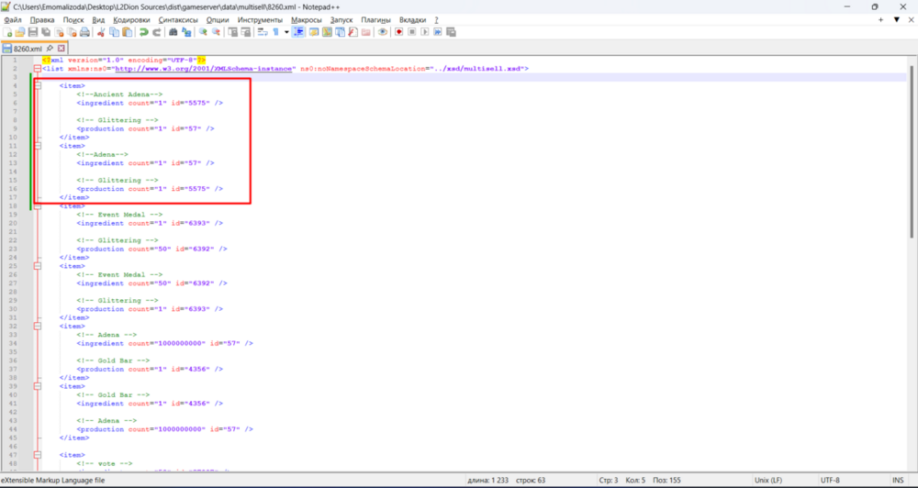Toggle synchronized horizontal scrolling
918x488 pixels.
(245, 32)
